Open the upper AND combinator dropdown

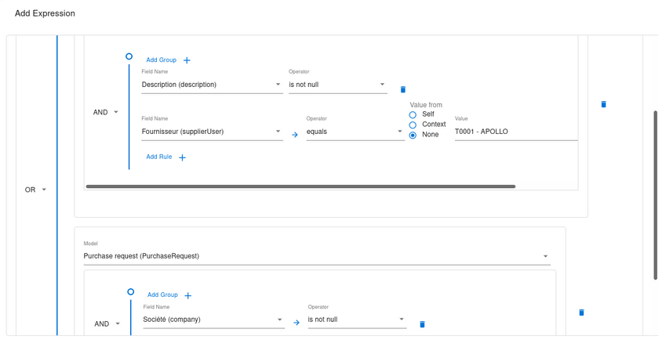[x=106, y=112]
